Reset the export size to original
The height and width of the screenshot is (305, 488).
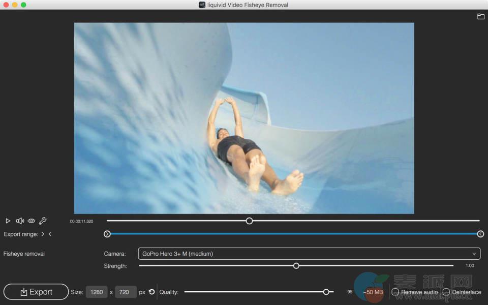point(151,292)
